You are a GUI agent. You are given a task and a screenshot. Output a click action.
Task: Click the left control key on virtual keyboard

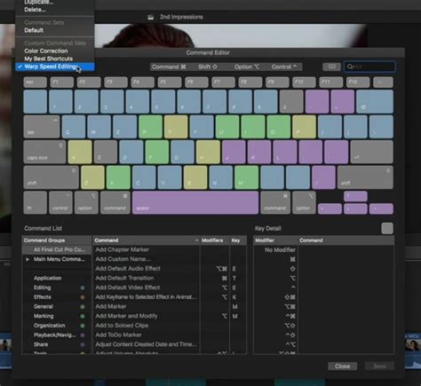click(60, 202)
